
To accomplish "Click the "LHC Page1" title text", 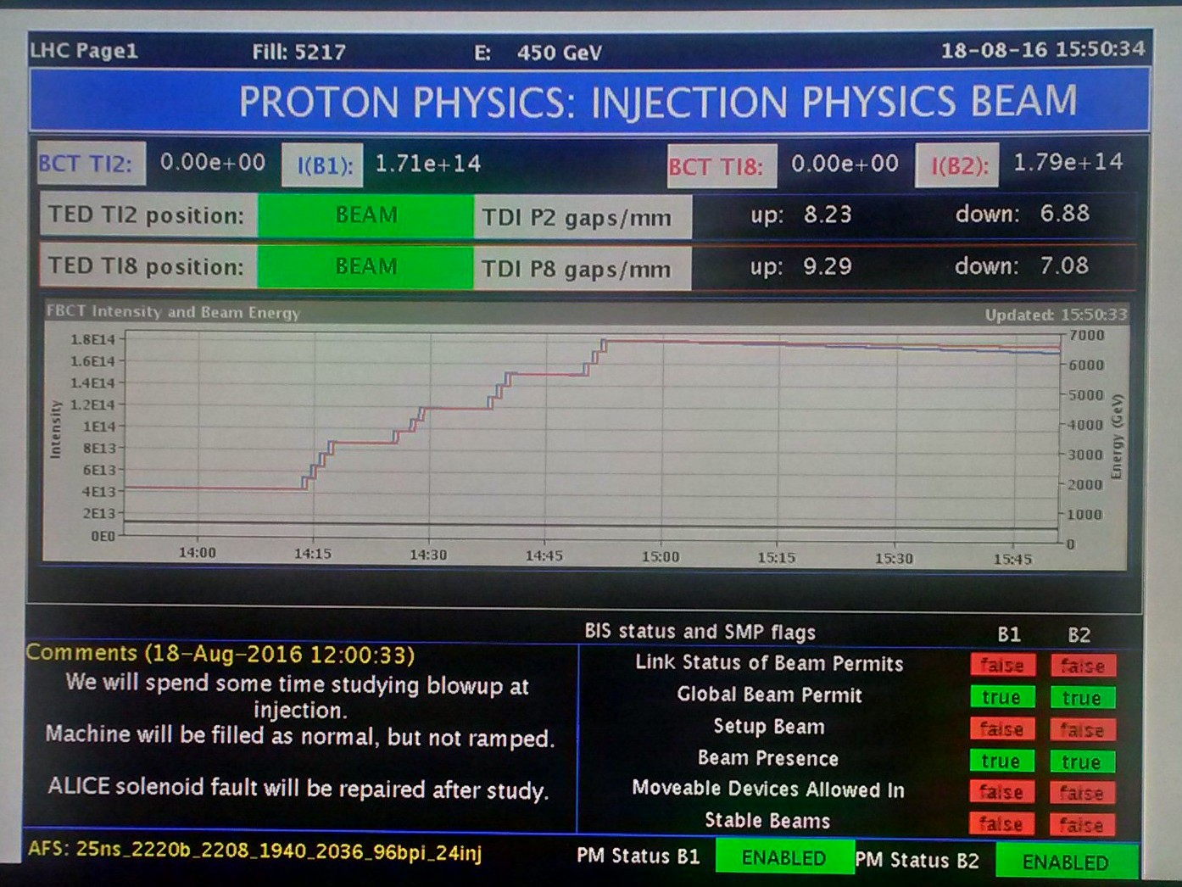I will (x=84, y=51).
